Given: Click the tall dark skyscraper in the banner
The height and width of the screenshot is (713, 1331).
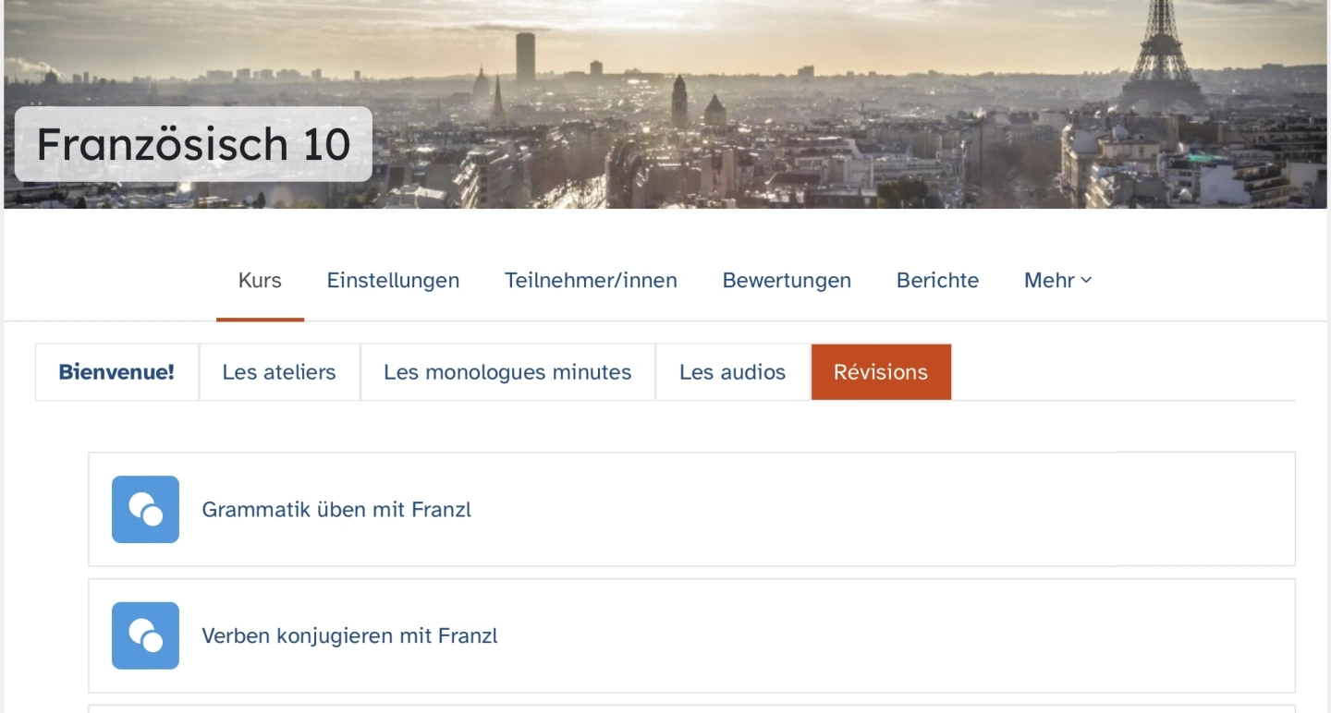Looking at the screenshot, I should 525,57.
